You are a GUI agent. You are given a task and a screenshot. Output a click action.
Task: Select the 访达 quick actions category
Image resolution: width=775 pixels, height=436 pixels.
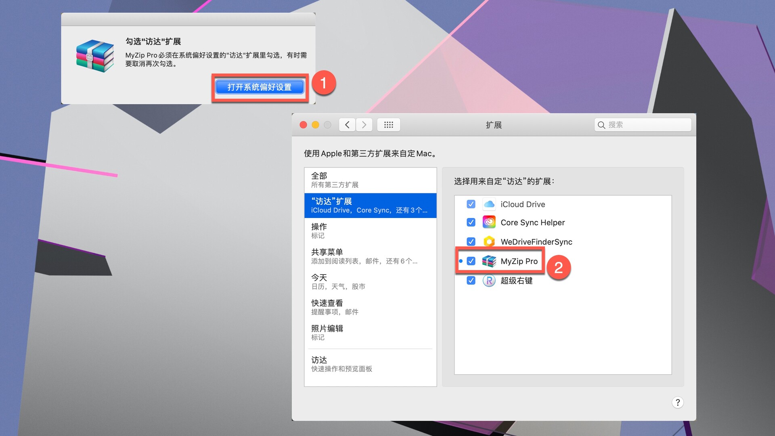point(371,364)
